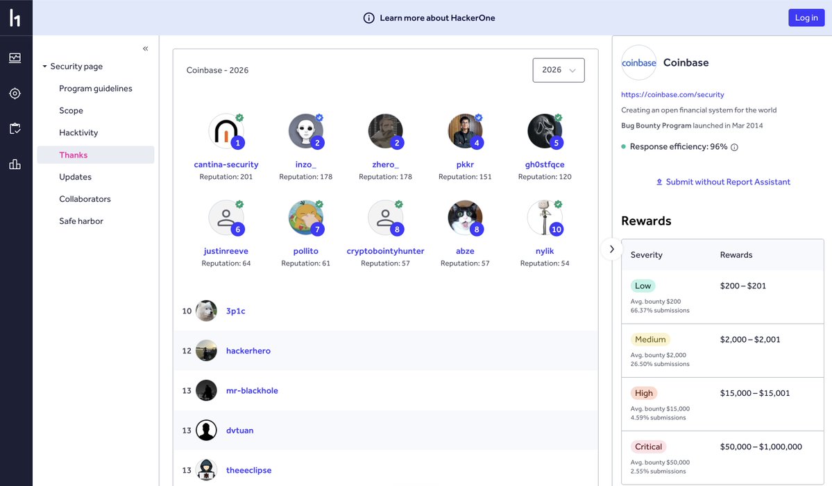
Task: Click the Log in button
Action: [x=806, y=17]
